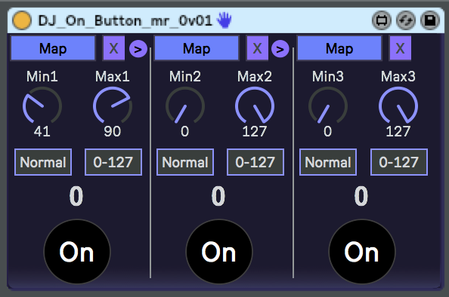The height and width of the screenshot is (297, 449).
Task: Toggle the yellow device activator button
Action: pos(22,20)
